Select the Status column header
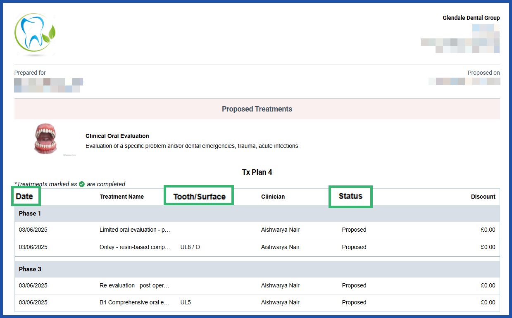Screen dimensions: 512x318 350,197
